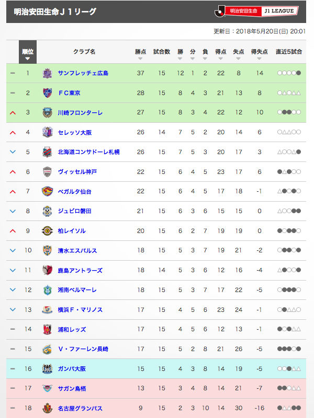This screenshot has width=314, height=418.
Task: Open the サガン鳥栖 club link
Action: (x=72, y=388)
